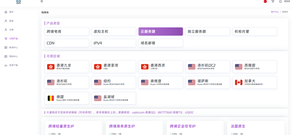292x135 pixels.
Task: Toggle the hamburger sidebar menu
Action: (42, 1)
